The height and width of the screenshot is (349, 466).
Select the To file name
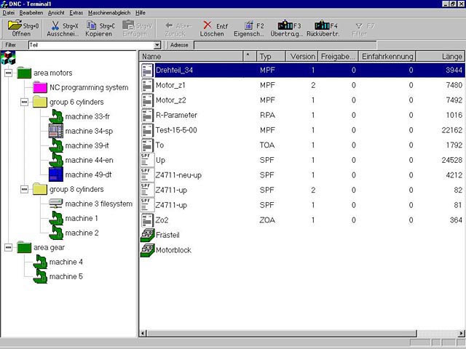(159, 145)
